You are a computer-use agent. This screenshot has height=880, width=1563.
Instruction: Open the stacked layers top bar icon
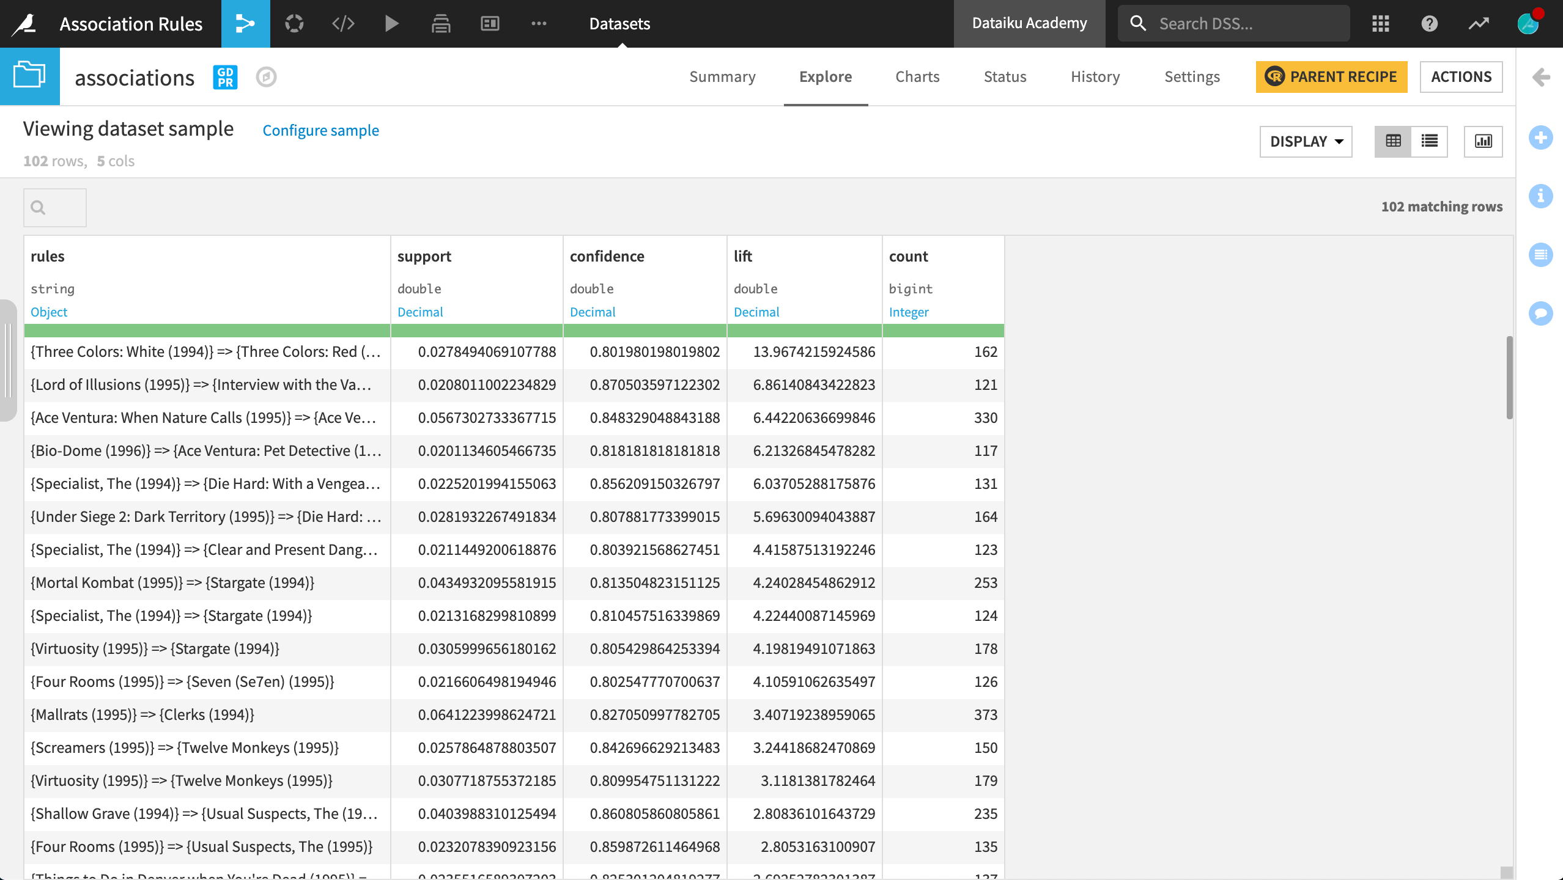tap(441, 24)
